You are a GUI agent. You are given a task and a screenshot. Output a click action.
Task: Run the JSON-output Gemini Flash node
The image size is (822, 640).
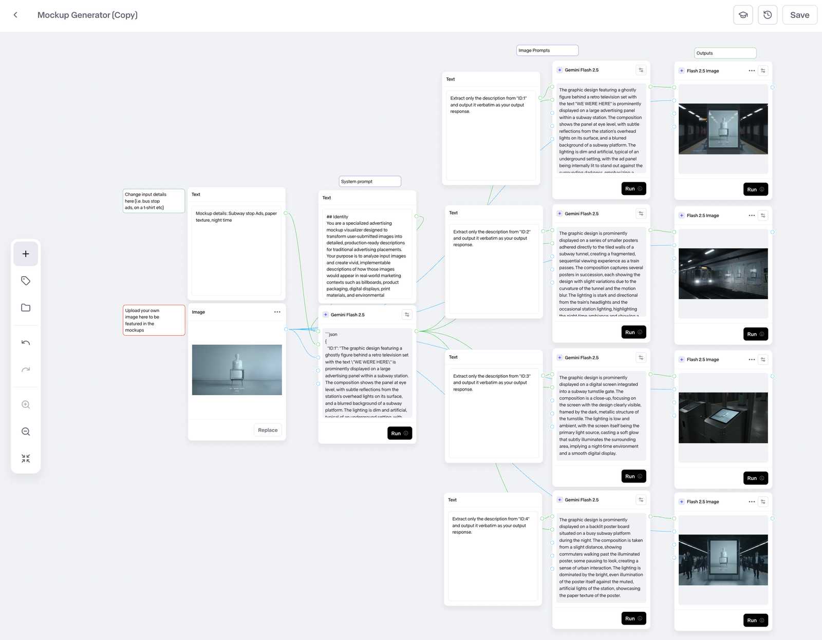pyautogui.click(x=400, y=433)
